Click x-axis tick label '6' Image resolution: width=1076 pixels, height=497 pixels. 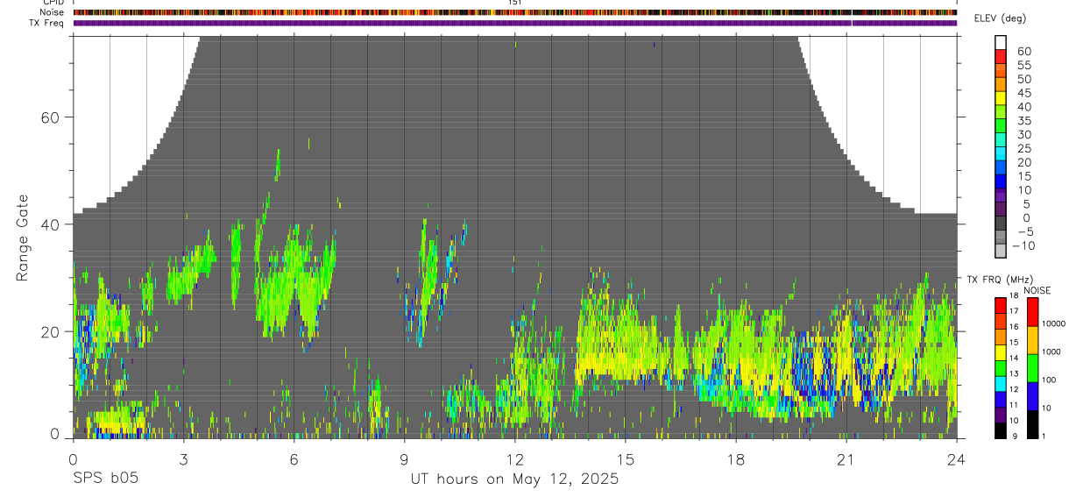pyautogui.click(x=294, y=458)
